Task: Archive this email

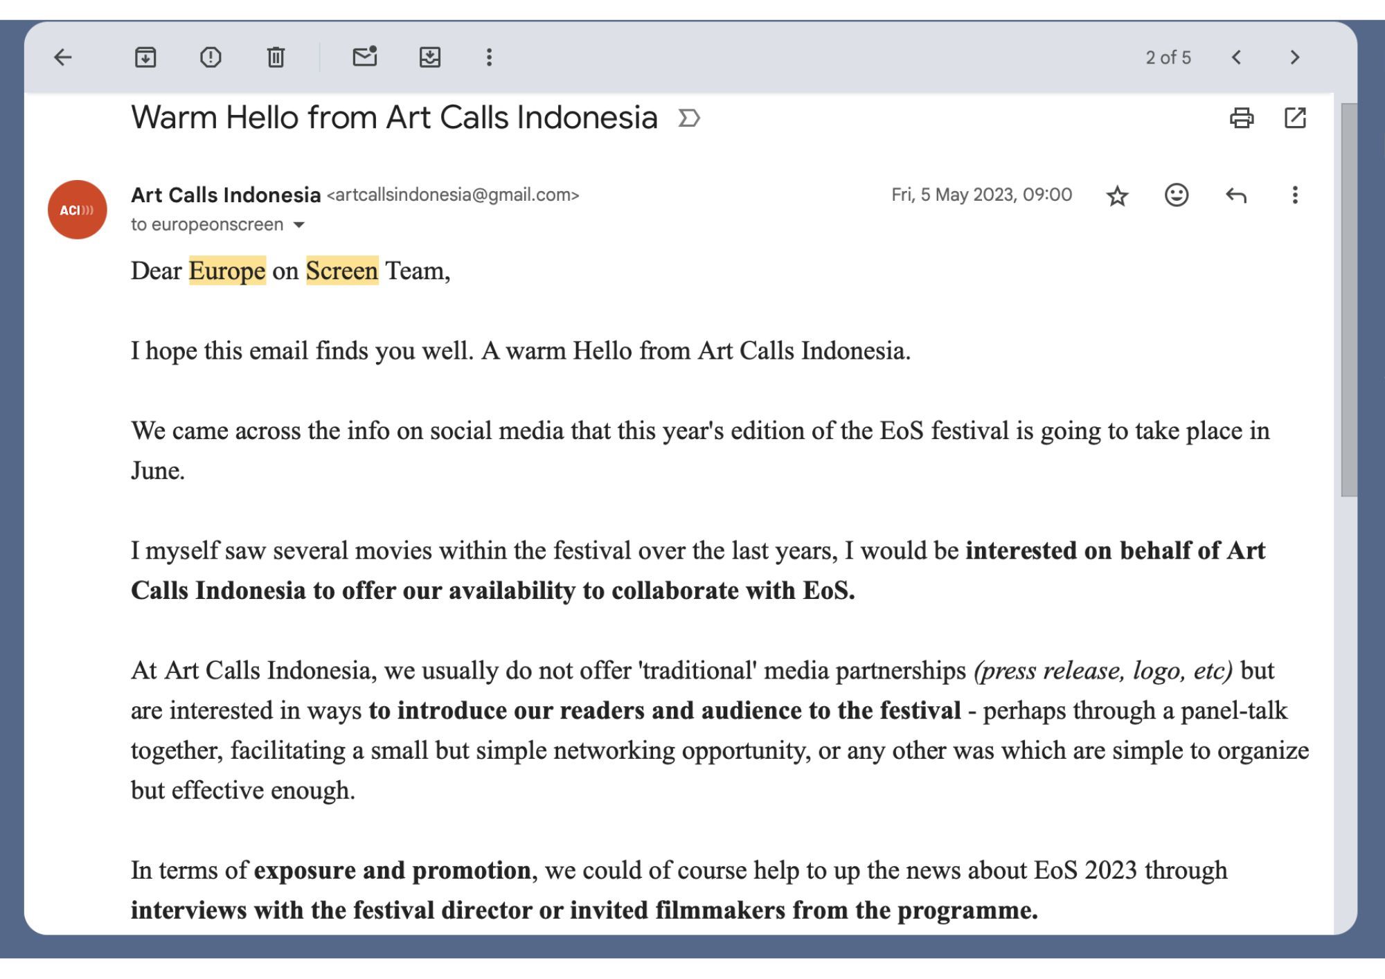Action: click(x=145, y=57)
